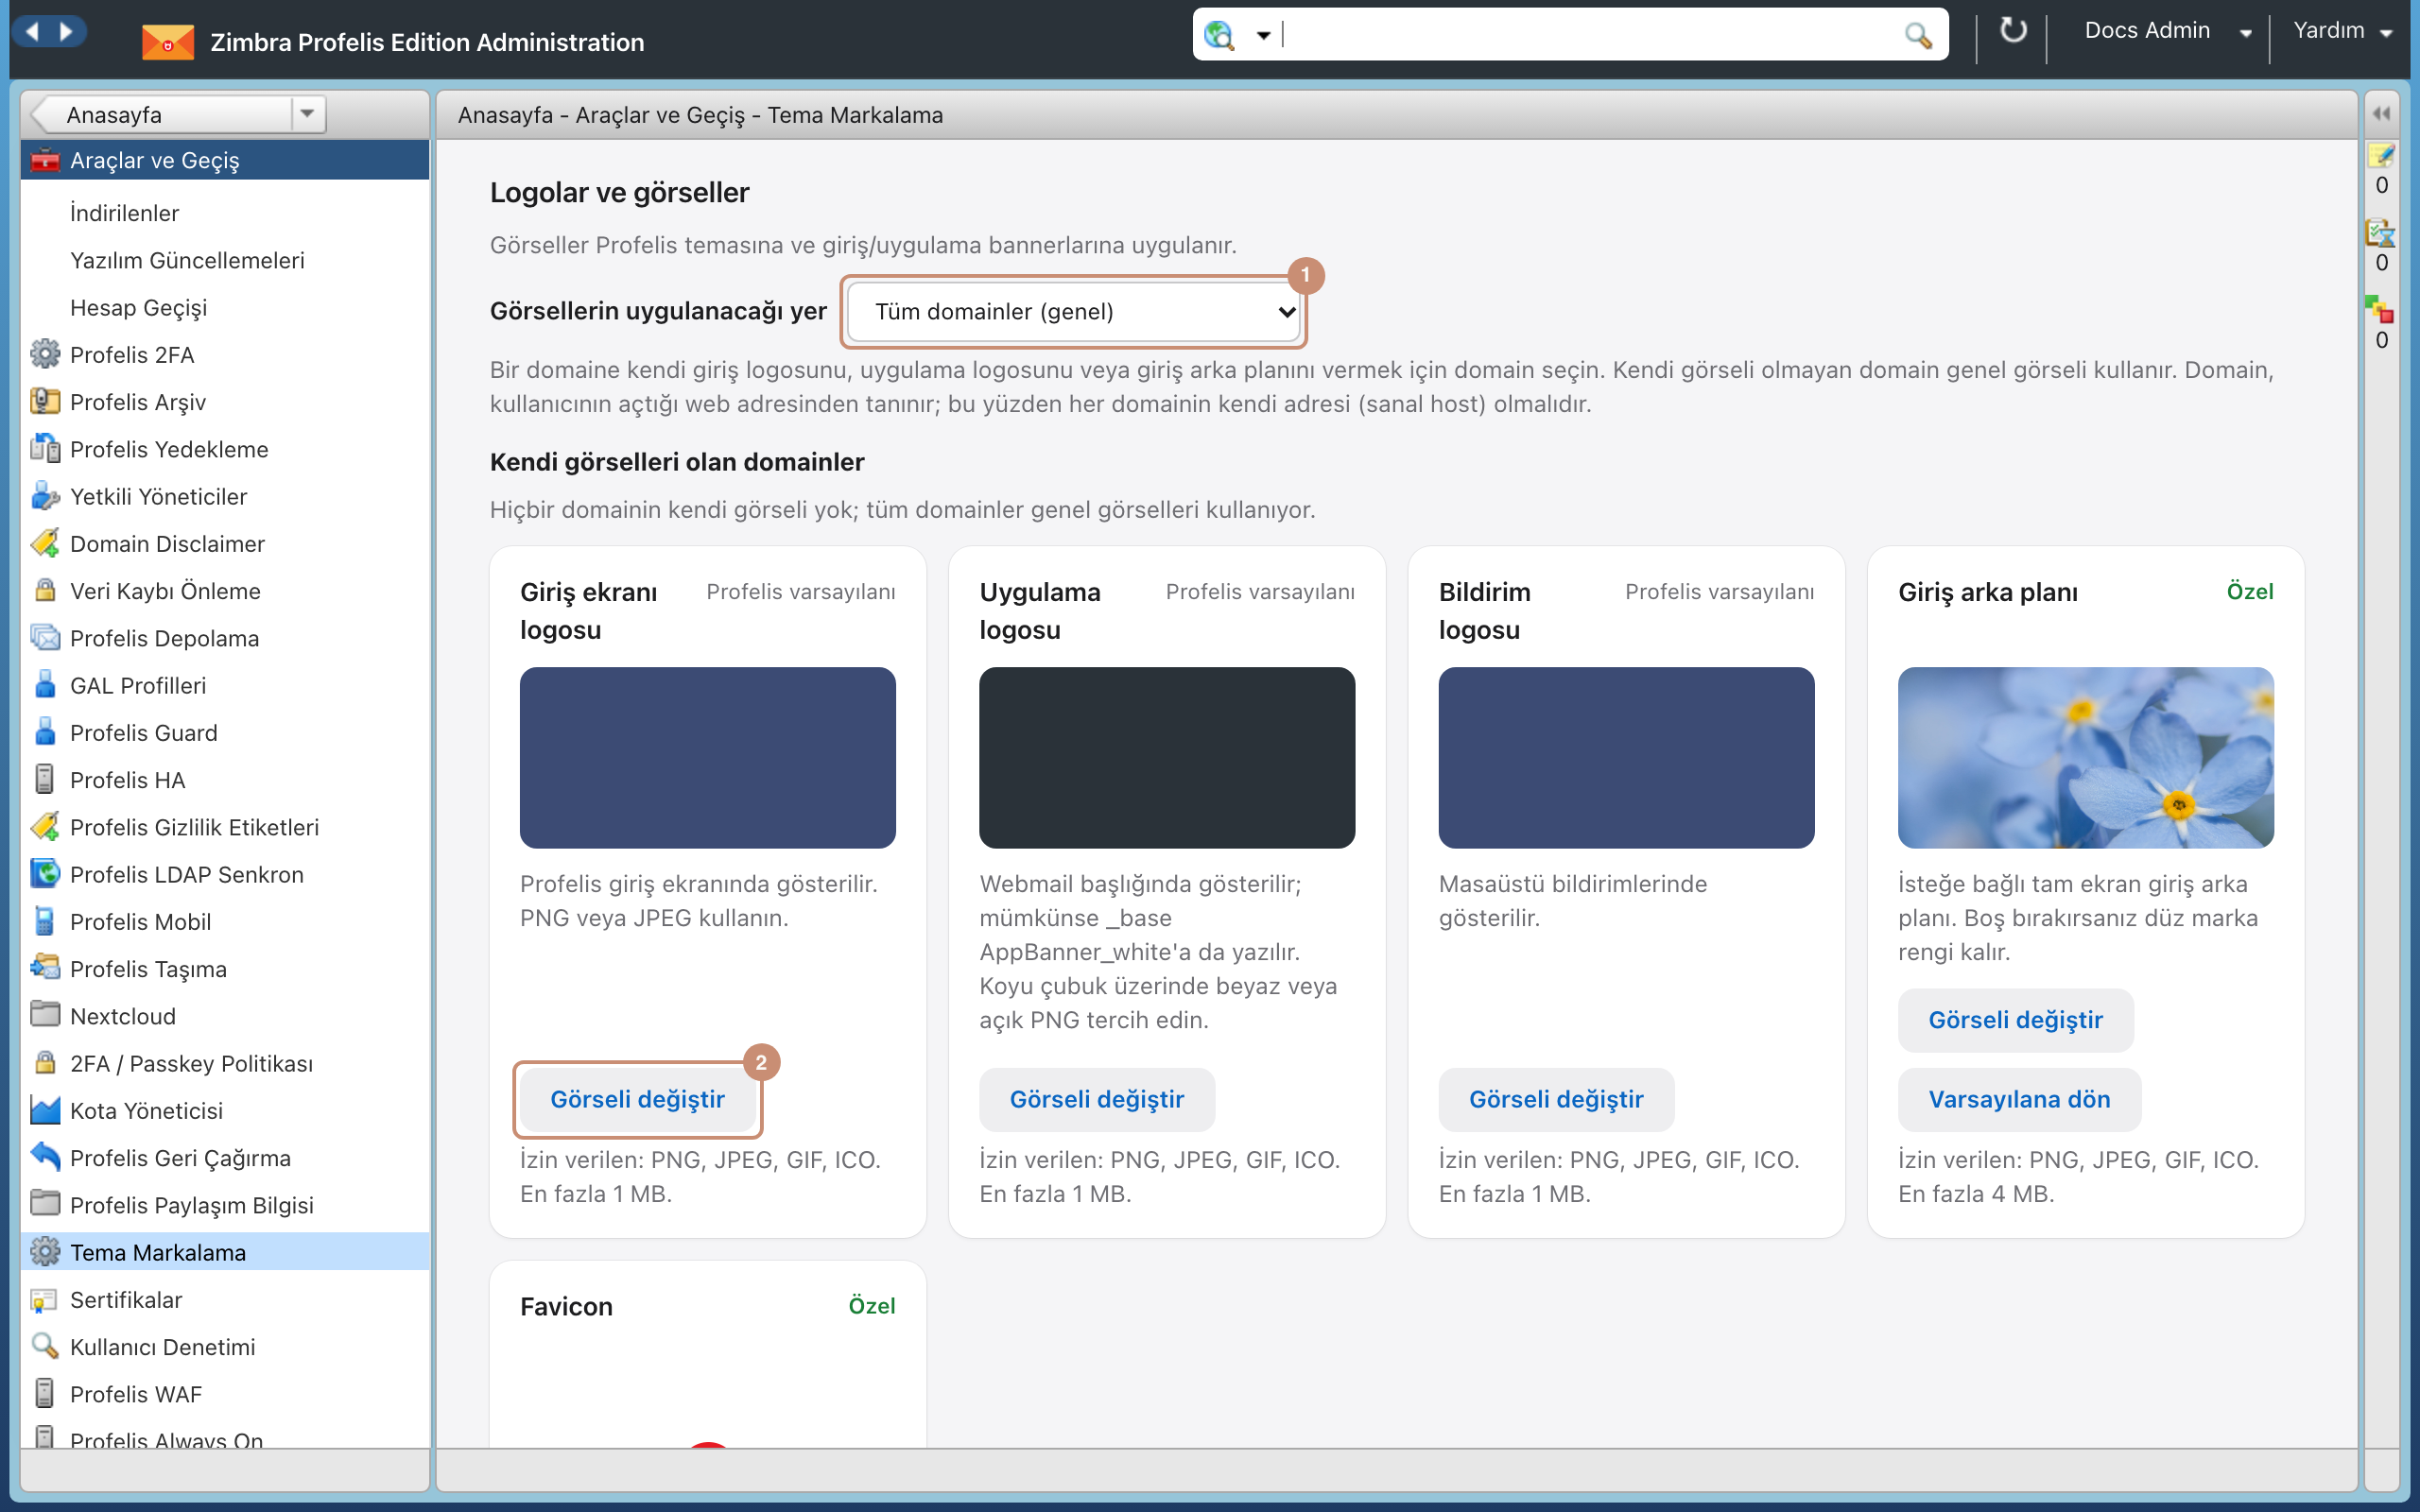
Task: Click Görseli değiştir under Bildirim logosu
Action: coord(1556,1099)
